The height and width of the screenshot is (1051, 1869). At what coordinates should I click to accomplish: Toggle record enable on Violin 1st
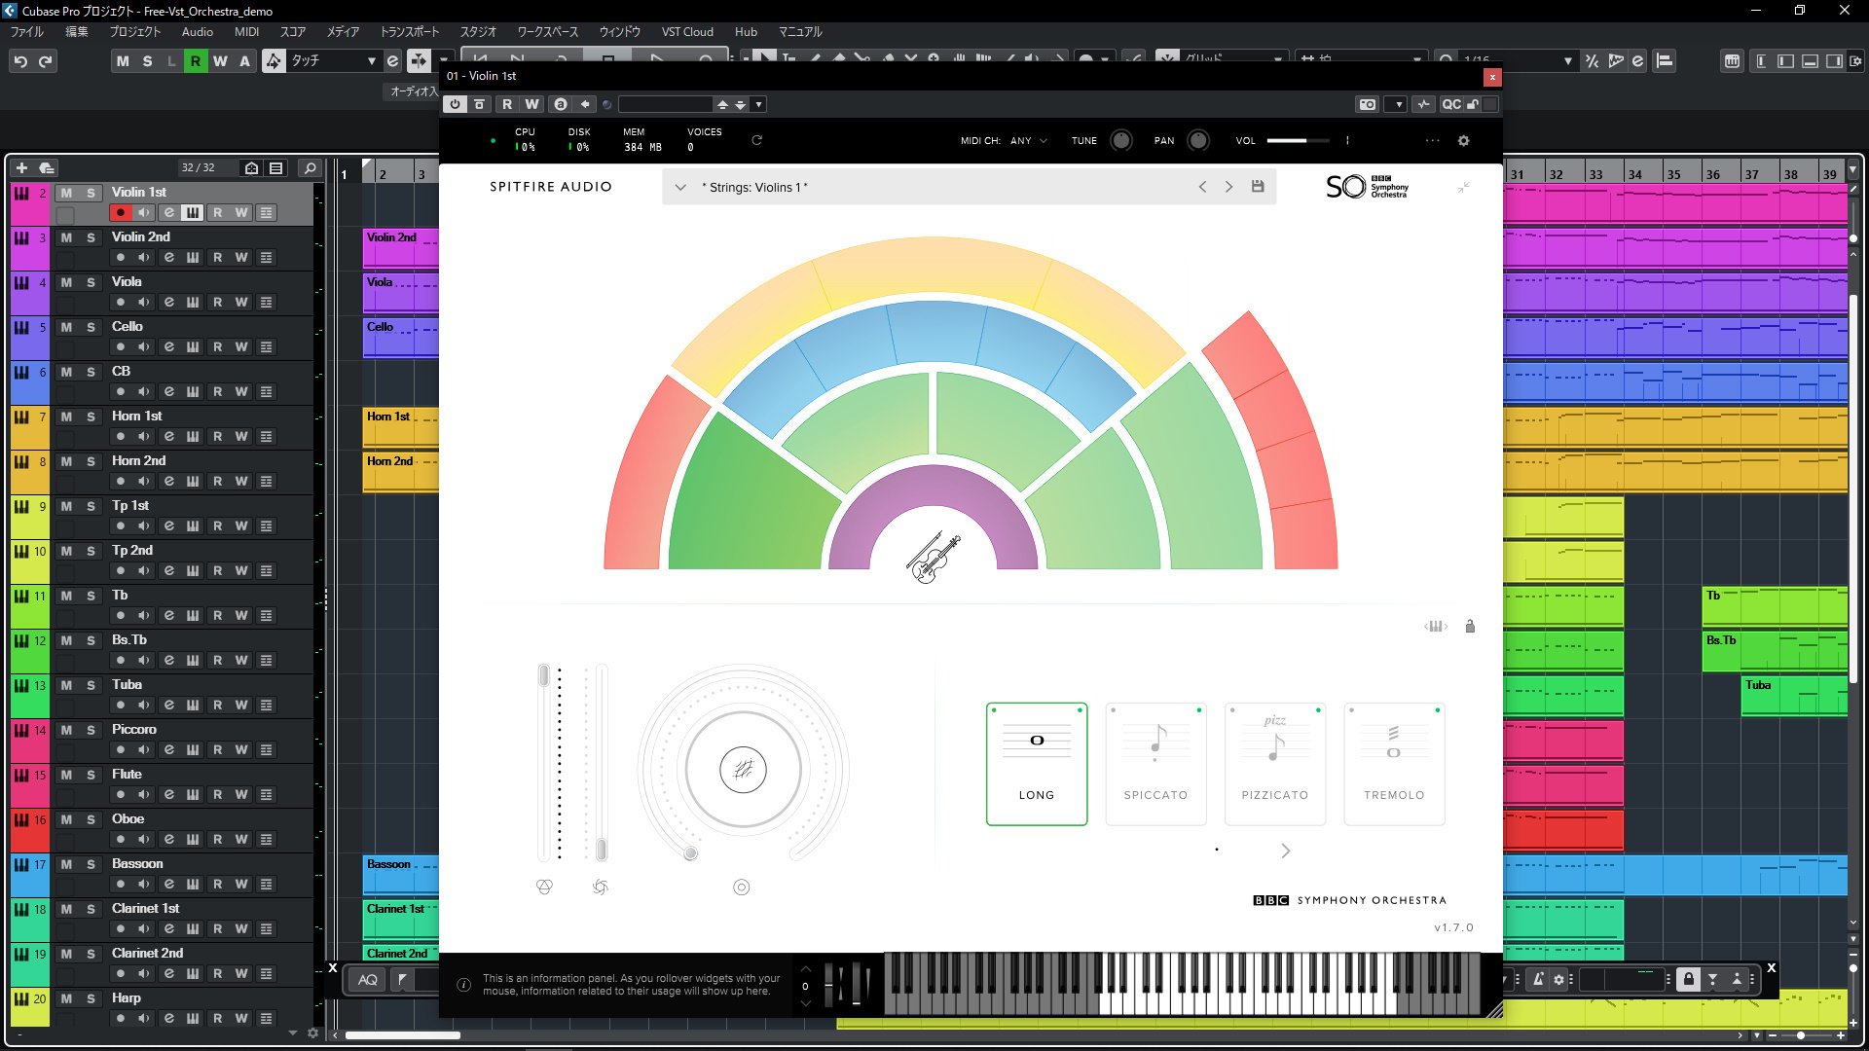(120, 213)
